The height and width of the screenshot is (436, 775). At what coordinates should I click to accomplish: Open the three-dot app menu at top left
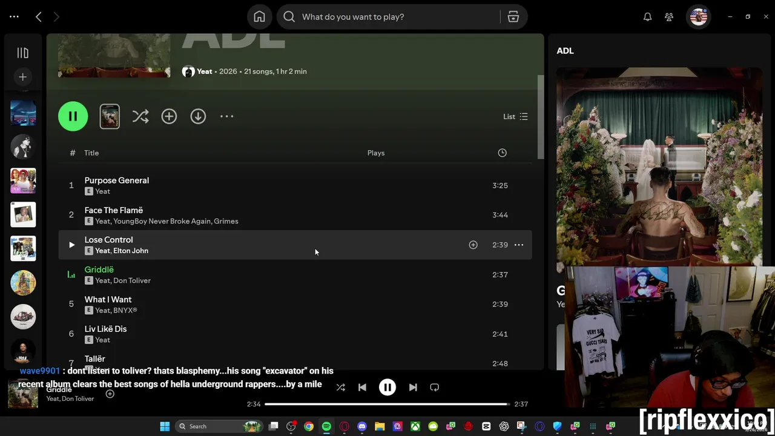point(14,17)
